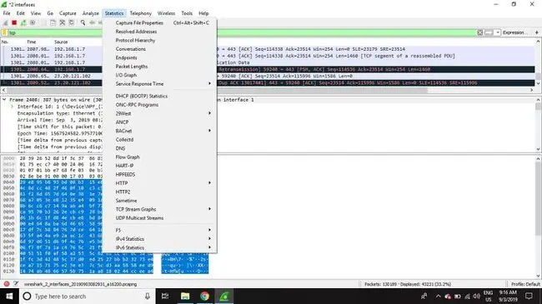The height and width of the screenshot is (304, 542).
Task: Clear the display filter with X icon
Action: coord(480,32)
